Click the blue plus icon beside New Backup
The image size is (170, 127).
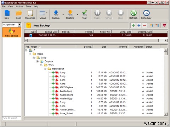(x=139, y=25)
